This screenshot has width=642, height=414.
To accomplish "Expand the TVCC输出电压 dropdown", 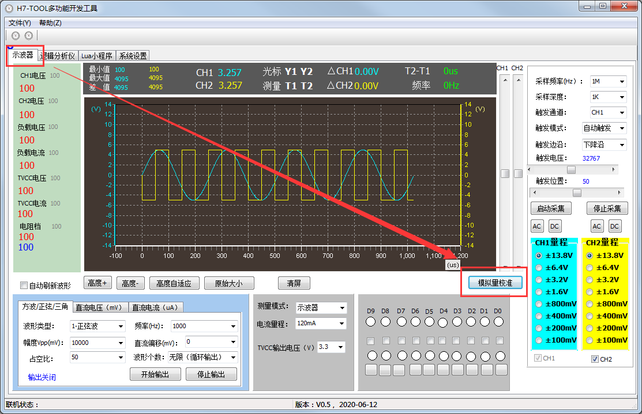I will [x=340, y=347].
